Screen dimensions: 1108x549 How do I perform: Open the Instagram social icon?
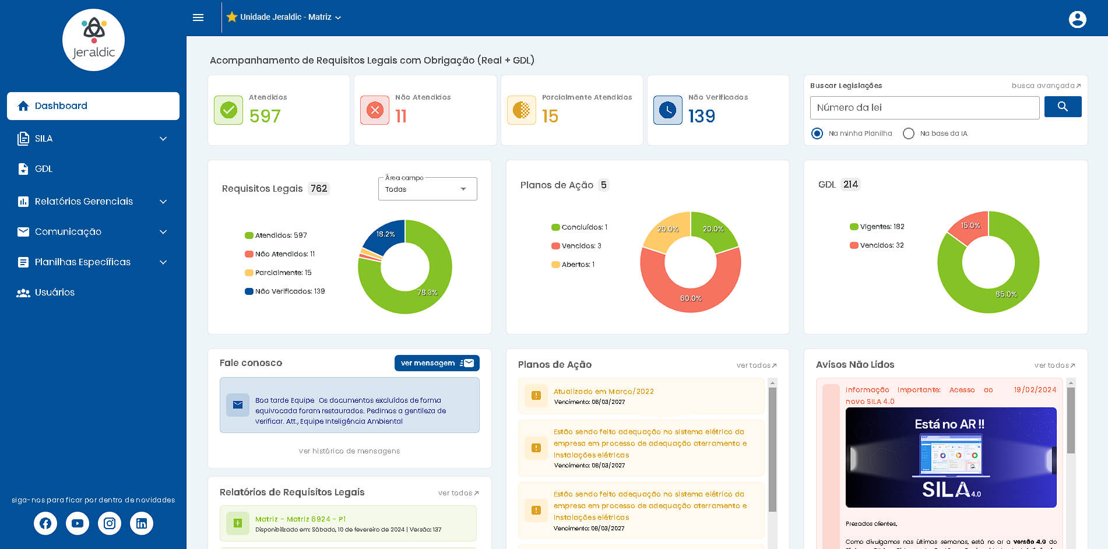110,523
